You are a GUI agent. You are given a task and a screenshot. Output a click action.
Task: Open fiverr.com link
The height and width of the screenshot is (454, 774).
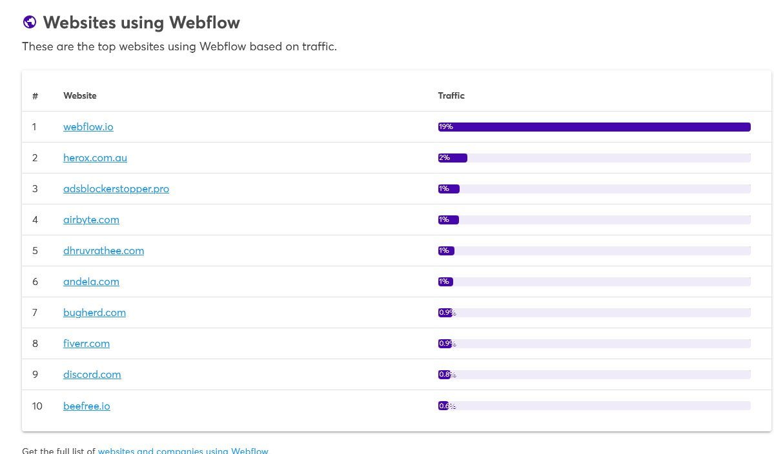pos(87,344)
